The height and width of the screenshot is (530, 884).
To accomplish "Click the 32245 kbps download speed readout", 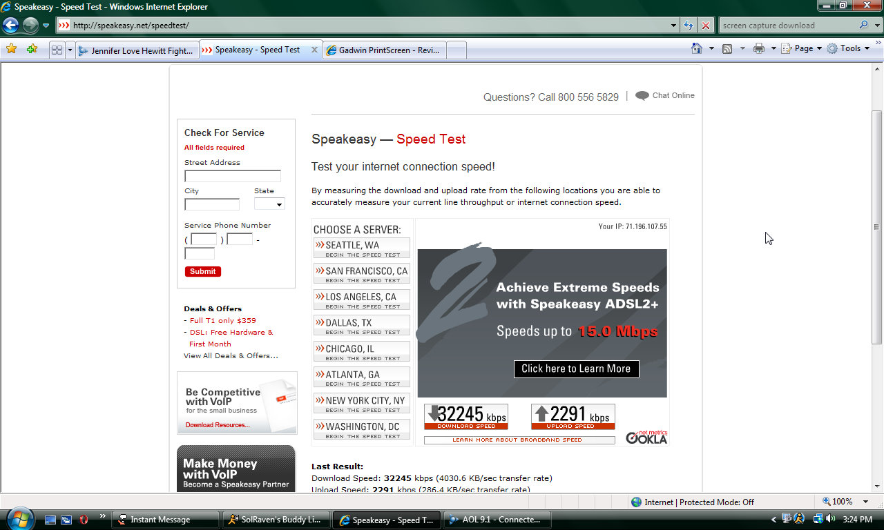I will click(x=466, y=416).
